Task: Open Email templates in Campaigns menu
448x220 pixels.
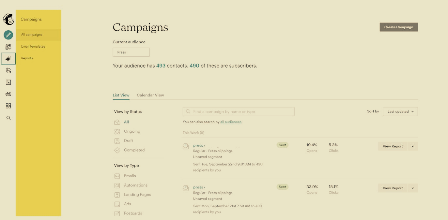Action: [33, 46]
